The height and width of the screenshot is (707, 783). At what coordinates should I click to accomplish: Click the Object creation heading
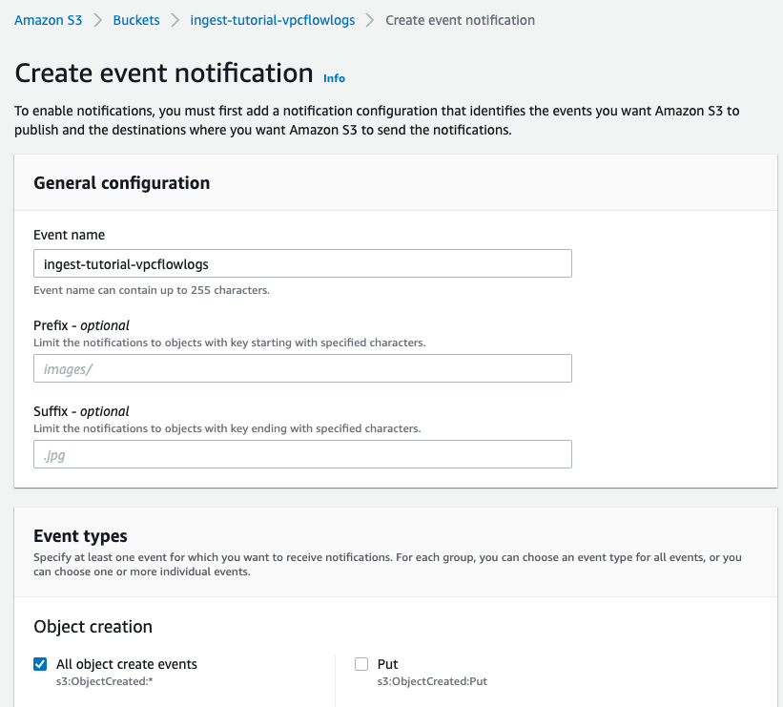(x=93, y=626)
